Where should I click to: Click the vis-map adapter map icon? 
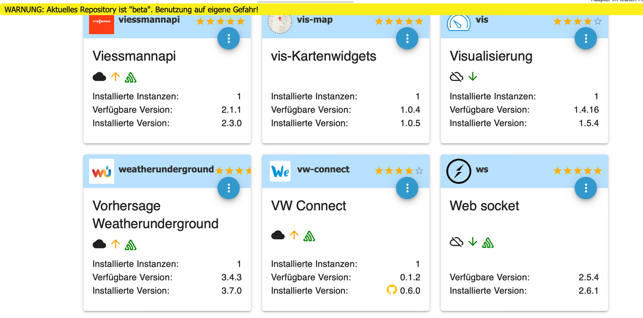pos(280,22)
